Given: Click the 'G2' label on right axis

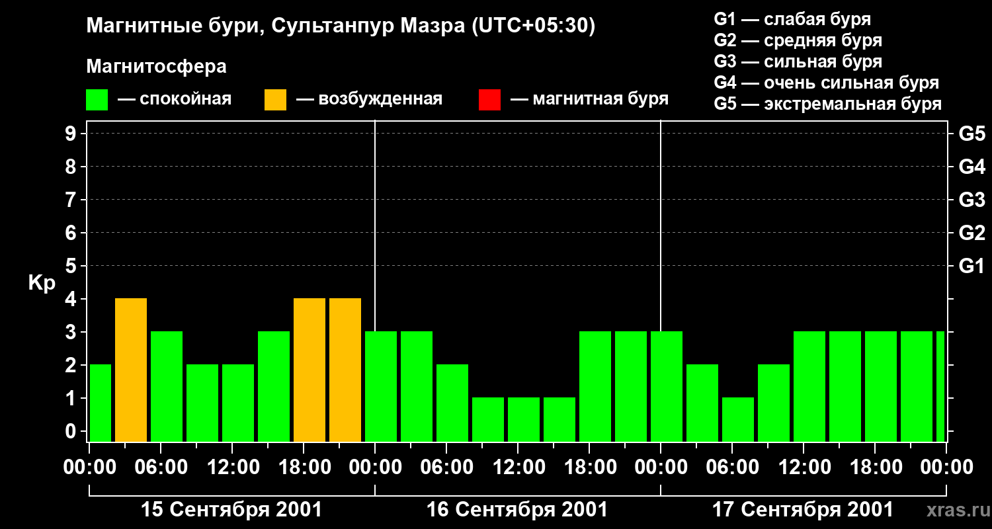Looking at the screenshot, I should click(x=971, y=233).
